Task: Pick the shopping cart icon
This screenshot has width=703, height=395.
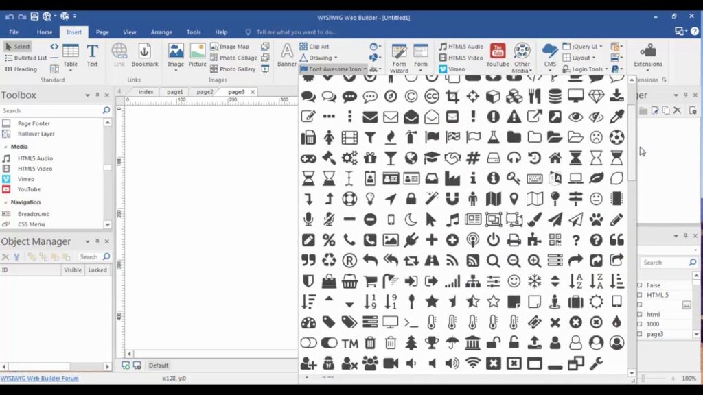Action: [x=370, y=280]
